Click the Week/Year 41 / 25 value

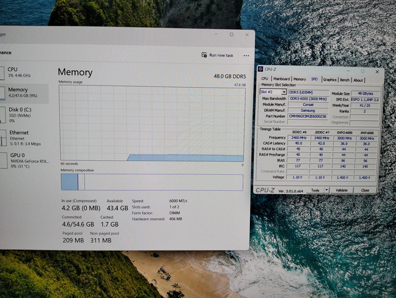pyautogui.click(x=364, y=106)
